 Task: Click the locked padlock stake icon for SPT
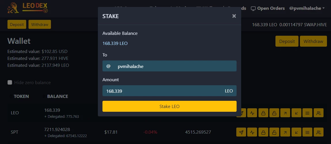tap(263, 132)
